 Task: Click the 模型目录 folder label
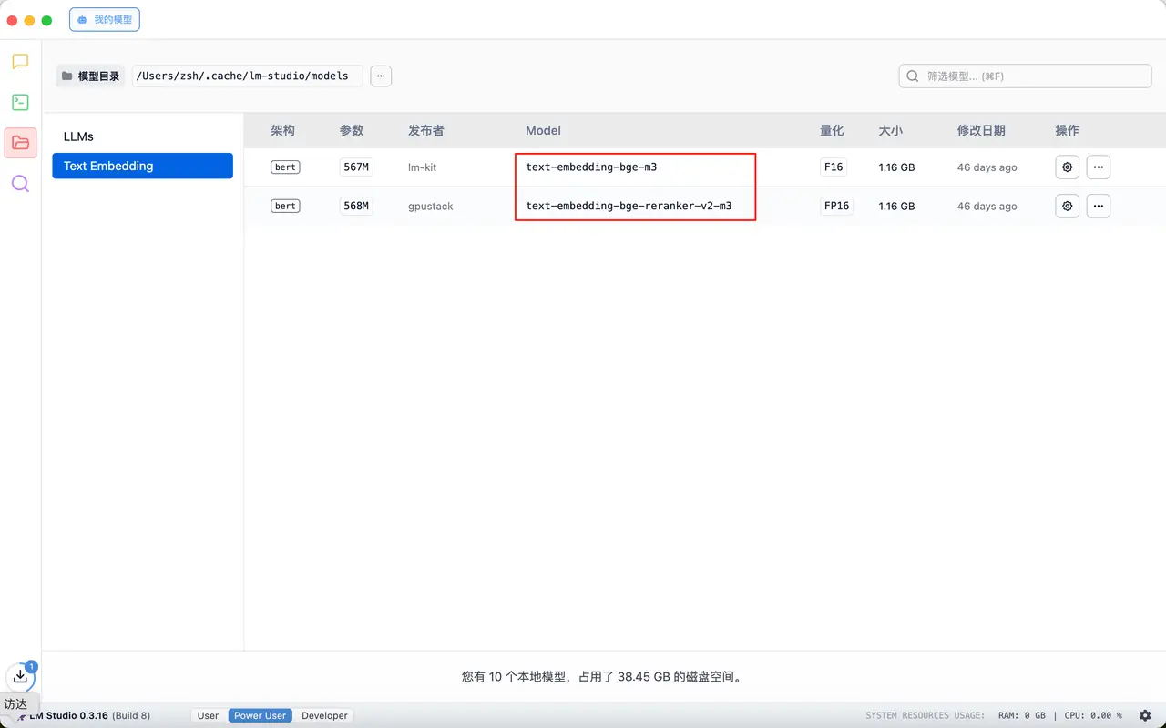[x=90, y=76]
